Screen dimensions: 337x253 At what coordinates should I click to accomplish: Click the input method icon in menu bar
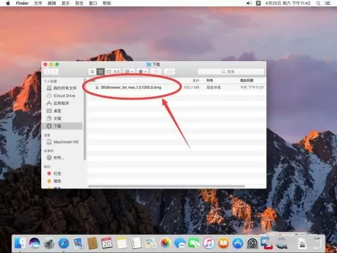258,3
